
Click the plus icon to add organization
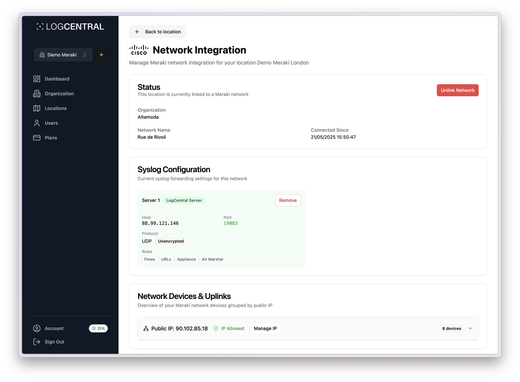pos(101,55)
